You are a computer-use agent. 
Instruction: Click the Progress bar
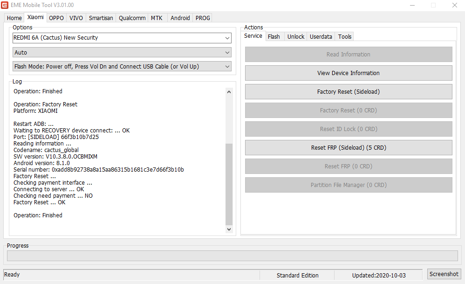pos(232,256)
